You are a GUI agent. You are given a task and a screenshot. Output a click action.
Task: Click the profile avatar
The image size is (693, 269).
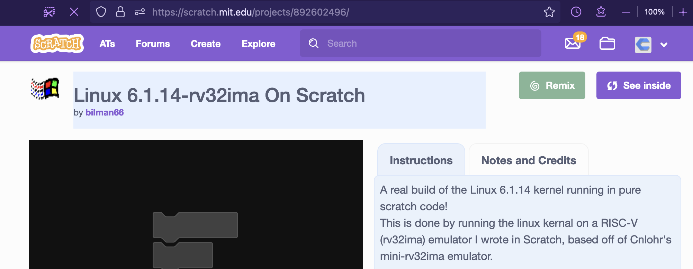(x=643, y=44)
